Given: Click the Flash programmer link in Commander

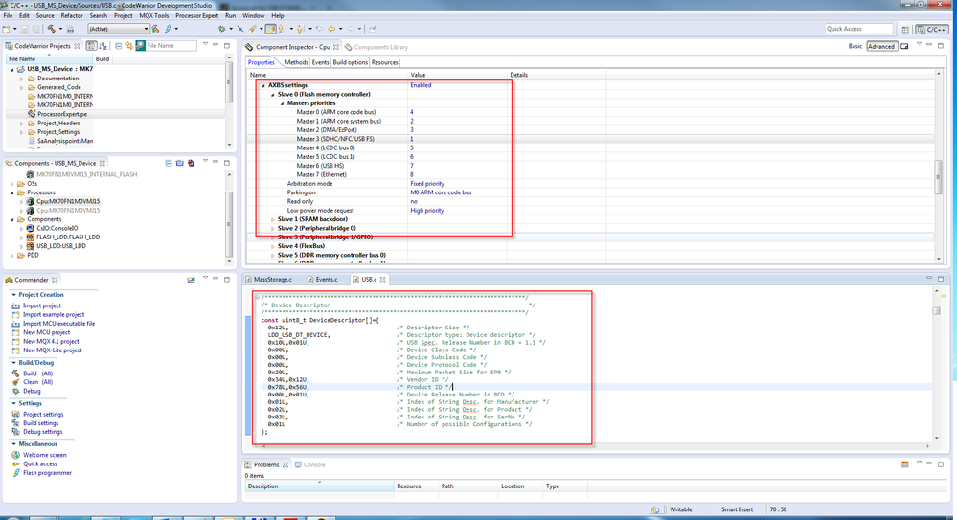Looking at the screenshot, I should (47, 473).
